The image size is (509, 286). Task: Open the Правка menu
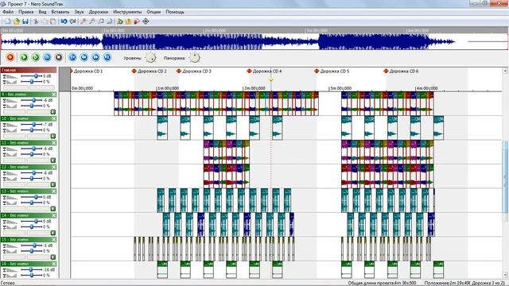[x=26, y=12]
